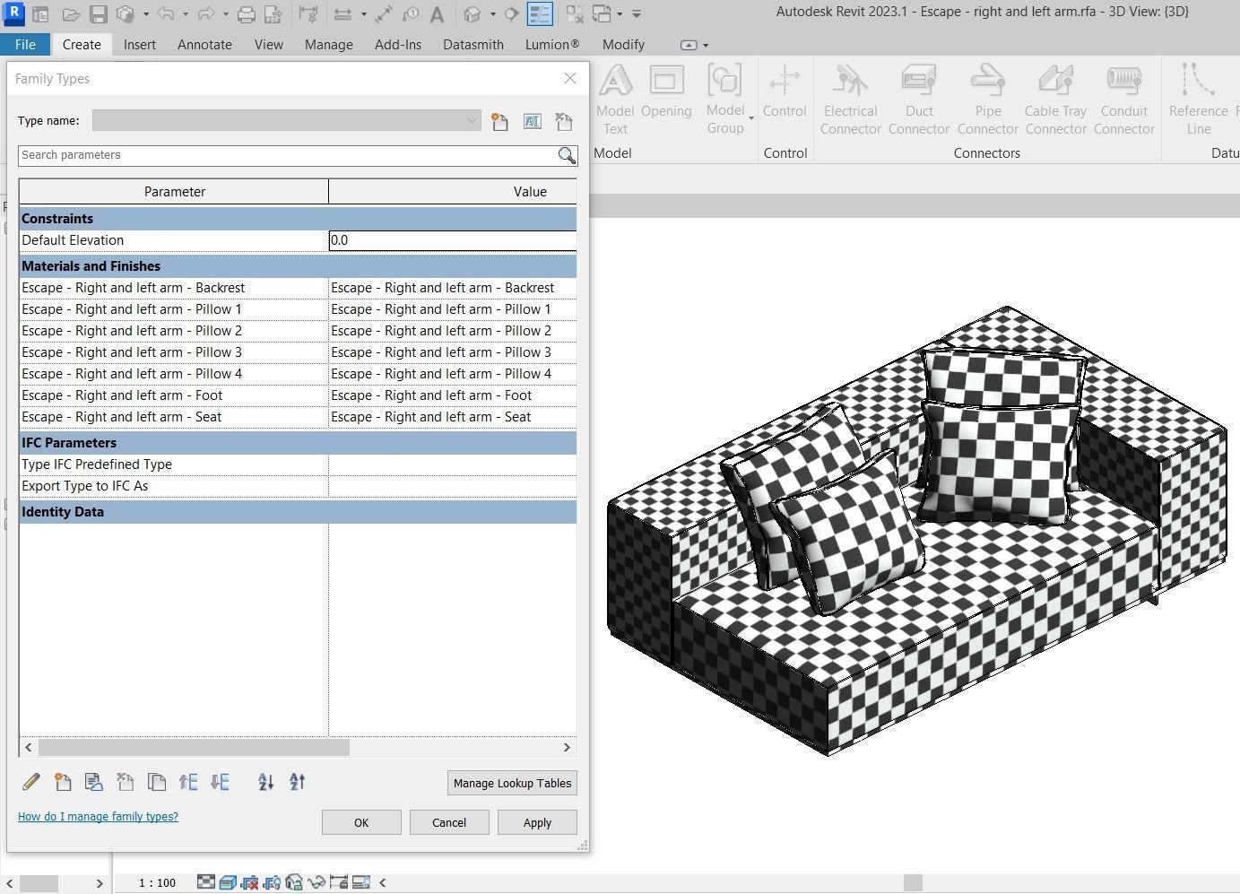This screenshot has height=894, width=1240.
Task: Click the Datasmith ribbon tab
Action: click(x=473, y=45)
